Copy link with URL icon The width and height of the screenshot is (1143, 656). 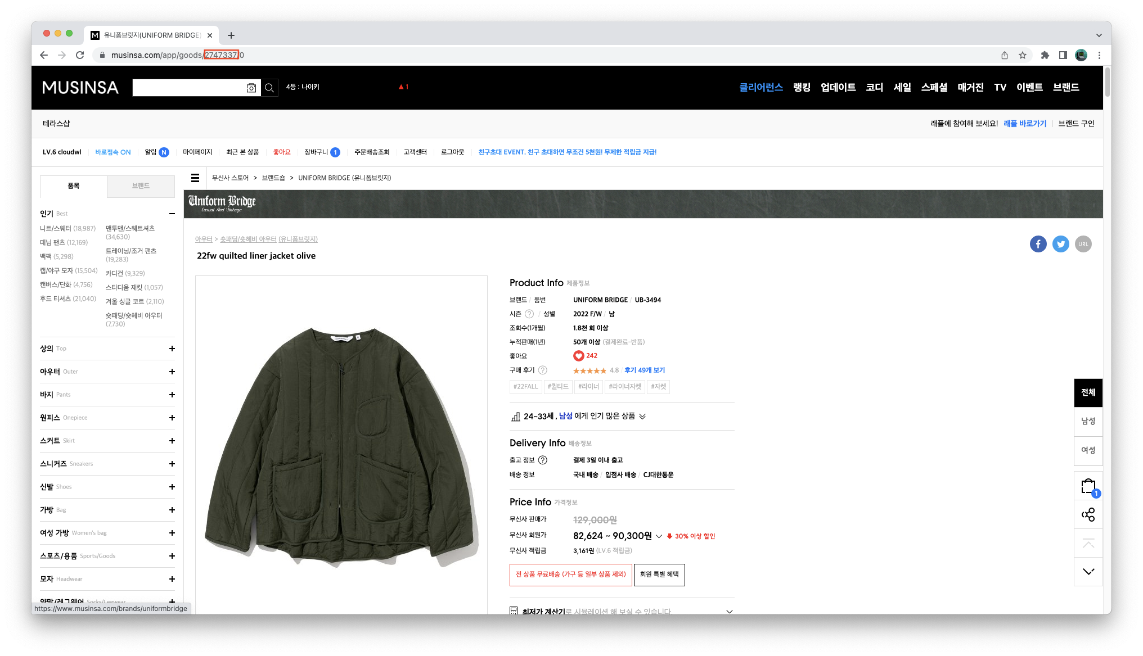tap(1083, 244)
